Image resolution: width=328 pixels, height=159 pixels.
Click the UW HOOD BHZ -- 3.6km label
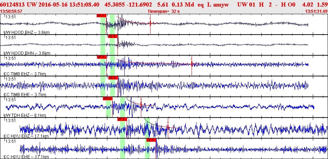(x=27, y=32)
